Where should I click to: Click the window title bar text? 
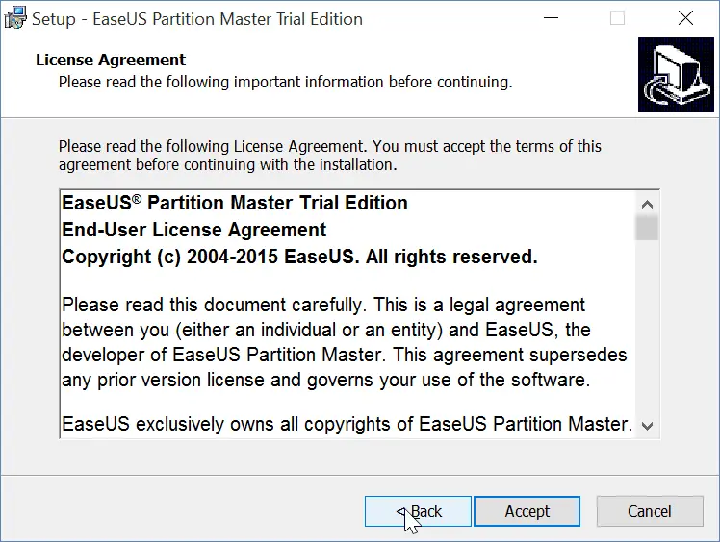(x=197, y=19)
